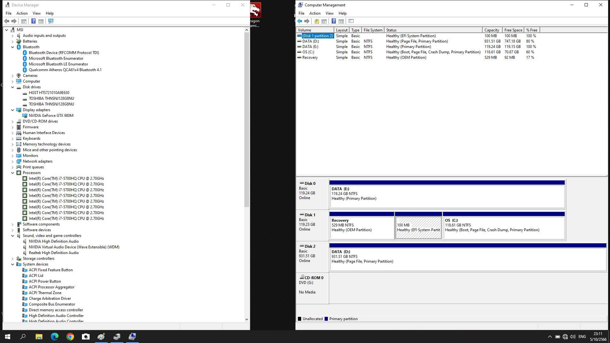The image size is (610, 343).
Task: Open Action menu in Computer Management
Action: (315, 13)
